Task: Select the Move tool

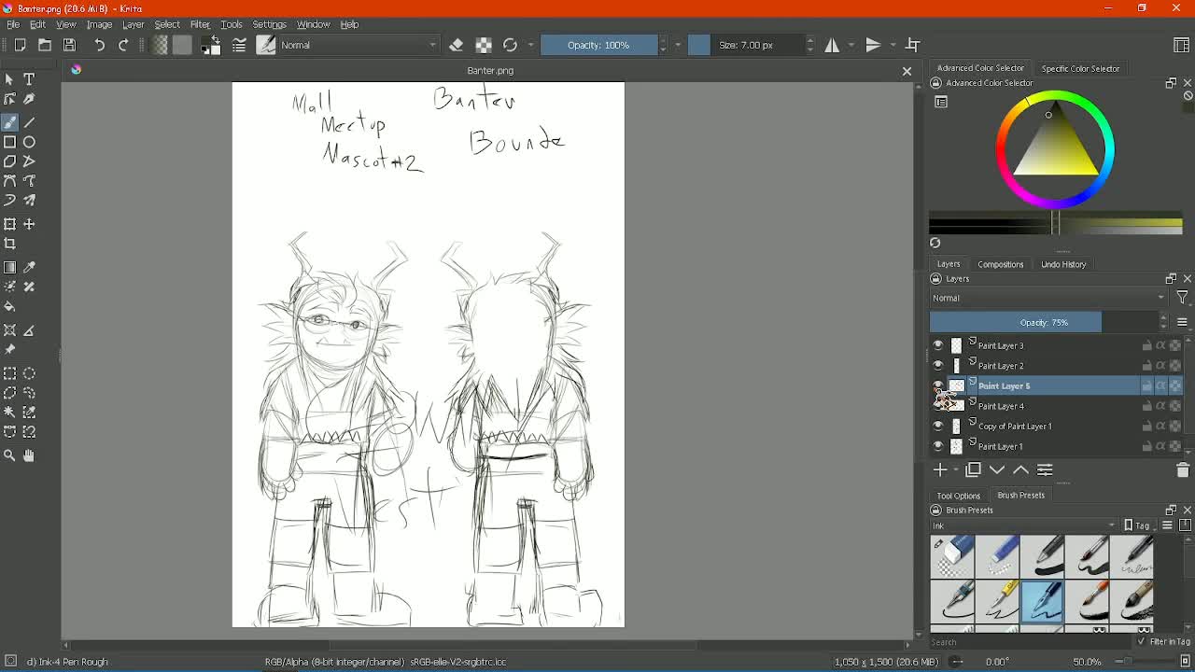Action: coord(29,224)
